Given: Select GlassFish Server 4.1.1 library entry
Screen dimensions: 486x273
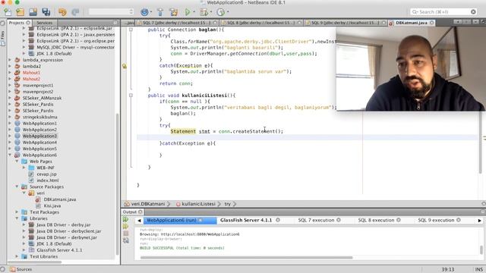Looking at the screenshot, I should coord(59,249).
